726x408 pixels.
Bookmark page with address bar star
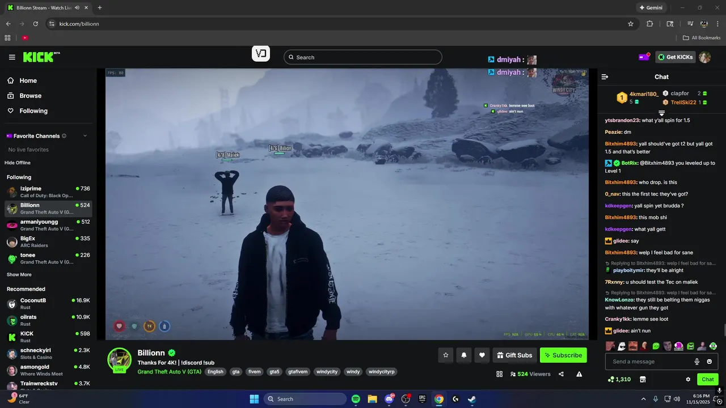click(x=630, y=24)
